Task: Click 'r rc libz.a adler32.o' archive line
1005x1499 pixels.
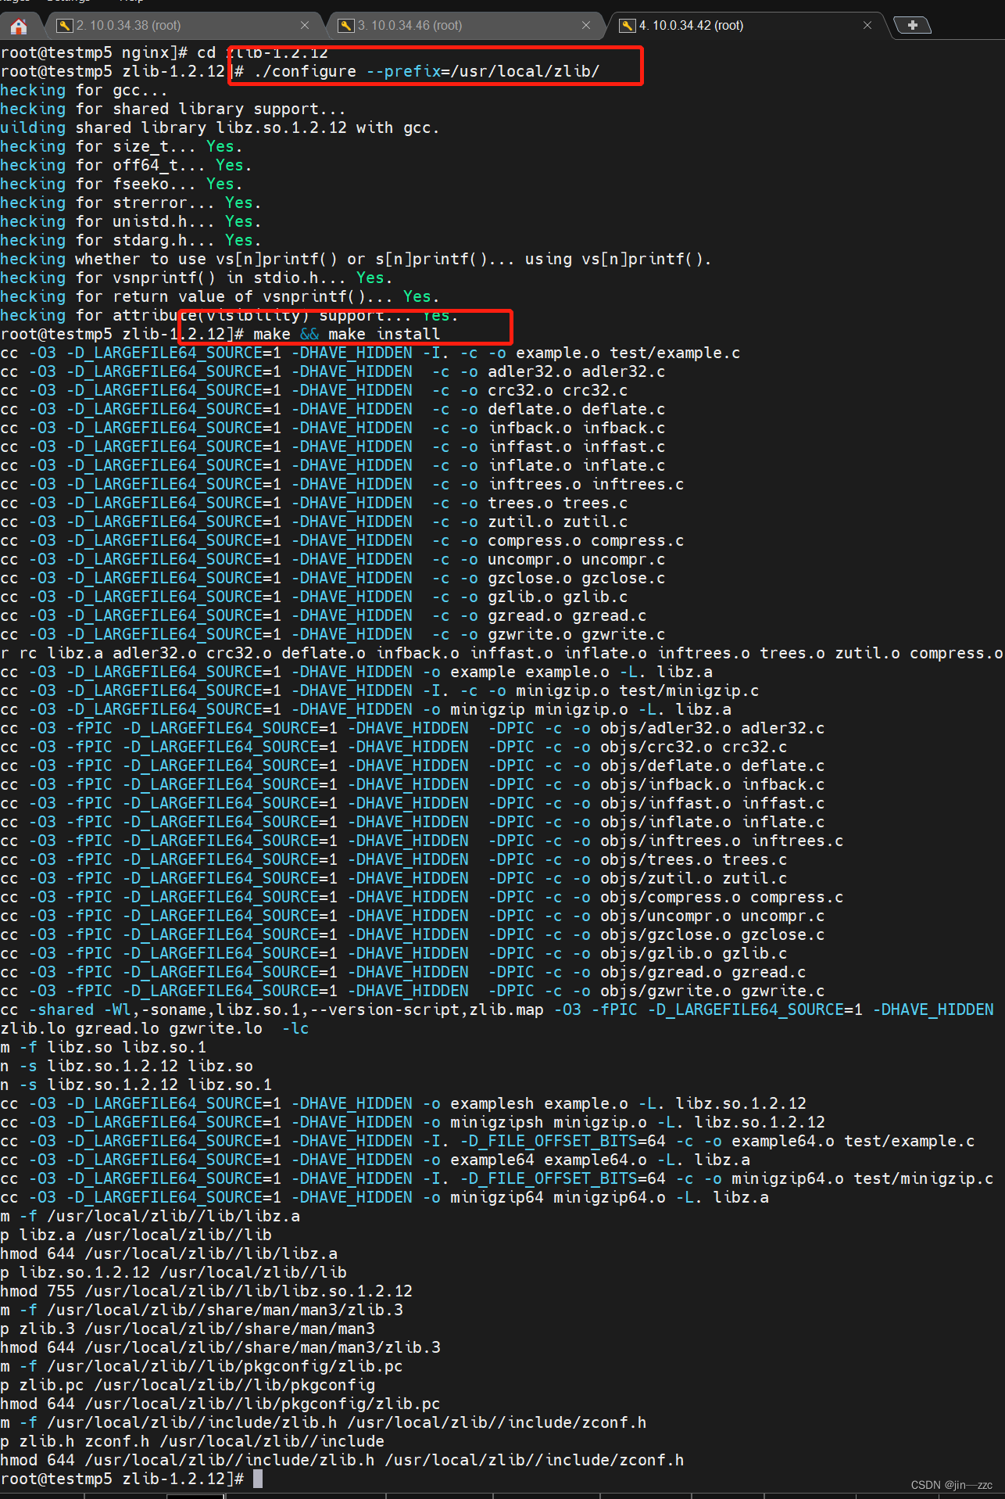Action: point(502,653)
